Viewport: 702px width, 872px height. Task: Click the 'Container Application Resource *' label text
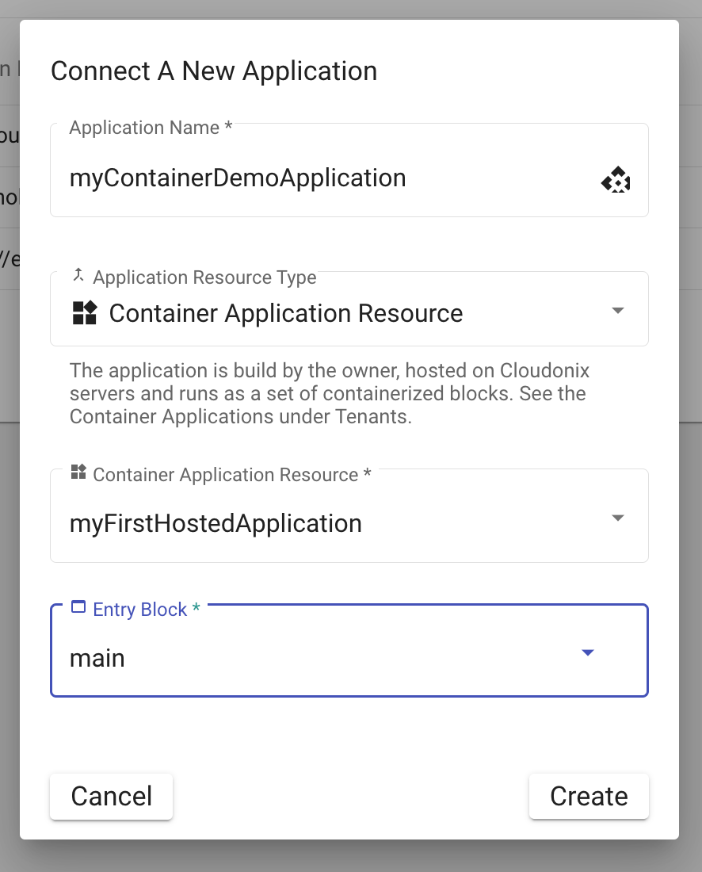[x=231, y=475]
